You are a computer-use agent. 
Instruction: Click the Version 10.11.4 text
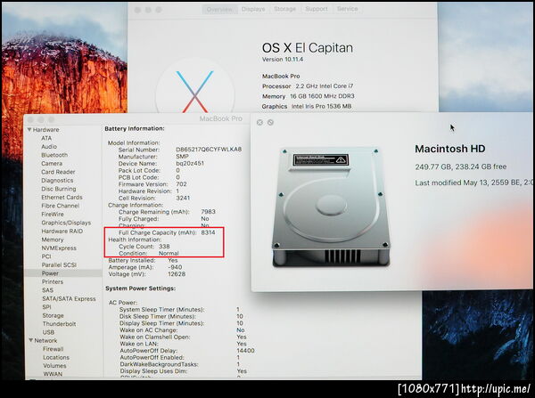pos(283,60)
